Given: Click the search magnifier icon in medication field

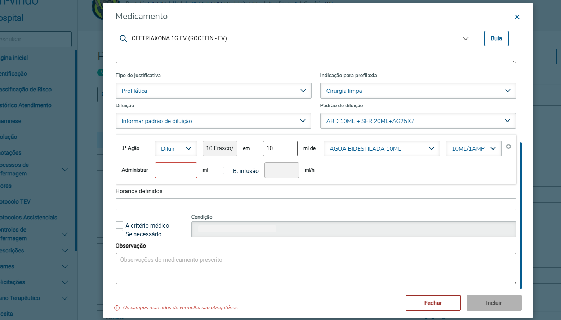Looking at the screenshot, I should [x=123, y=38].
